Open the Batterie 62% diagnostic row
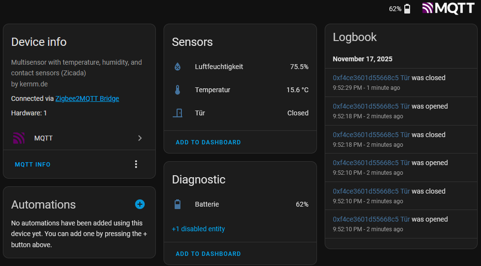The image size is (481, 266). (x=240, y=204)
